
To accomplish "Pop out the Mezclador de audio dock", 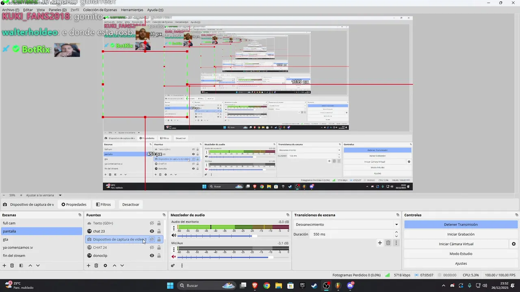I will [x=288, y=215].
